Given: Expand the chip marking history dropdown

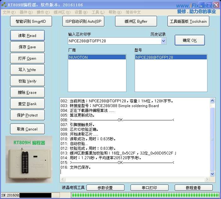Looking at the screenshot, I should click(x=163, y=41).
